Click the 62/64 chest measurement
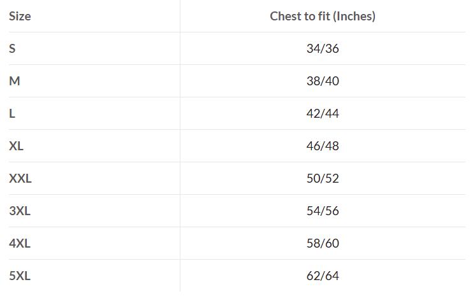This screenshot has width=475, height=296. (x=323, y=276)
